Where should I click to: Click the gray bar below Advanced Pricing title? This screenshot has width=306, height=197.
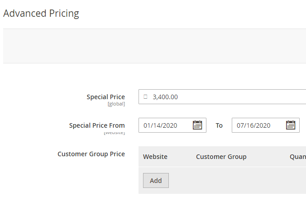point(154,46)
